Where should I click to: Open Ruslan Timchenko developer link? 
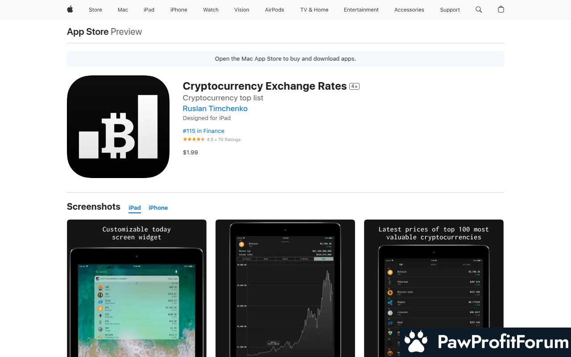pos(215,108)
